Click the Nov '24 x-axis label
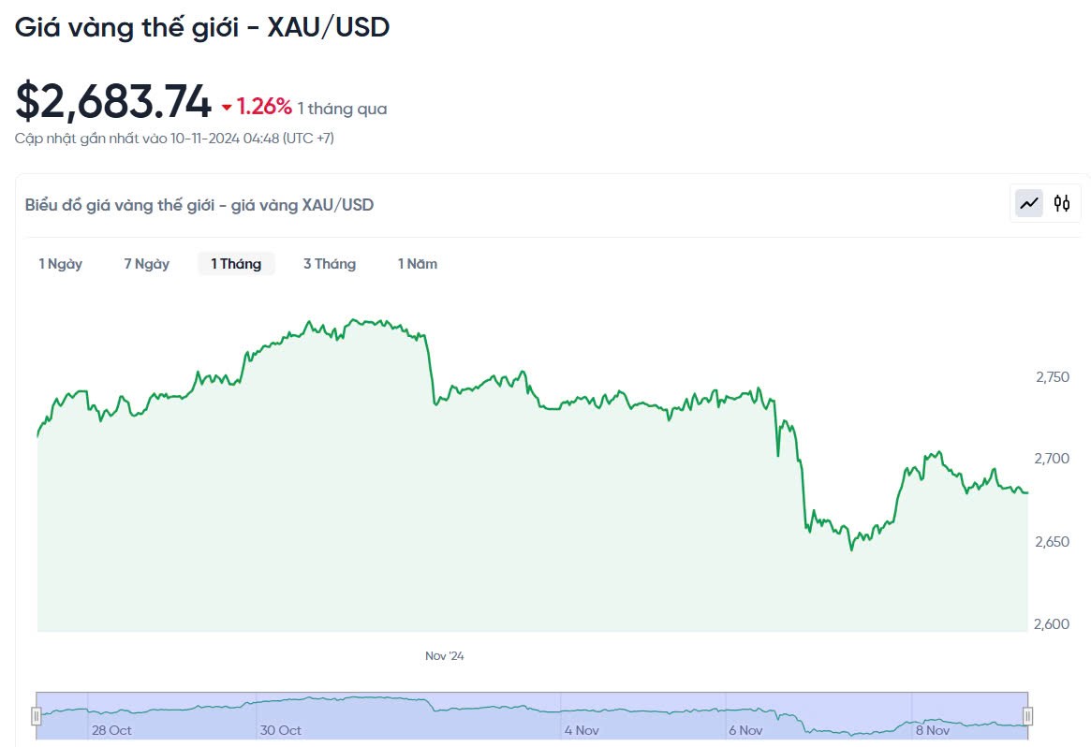 tap(445, 656)
